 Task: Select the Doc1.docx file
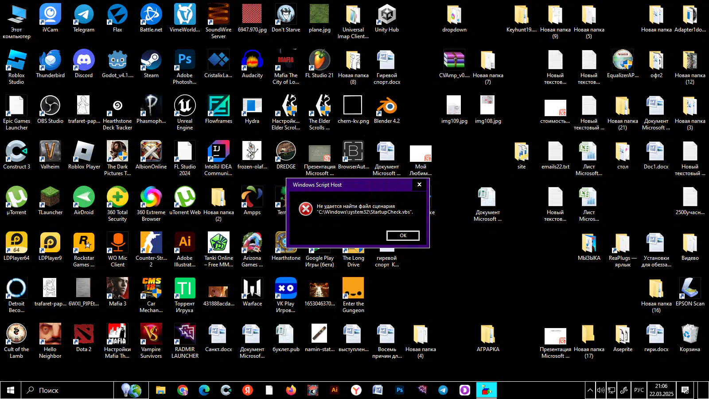coord(656,156)
